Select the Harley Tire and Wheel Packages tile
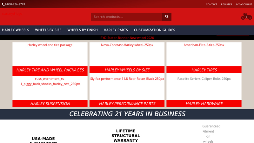254x143 pixels. coord(50,70)
